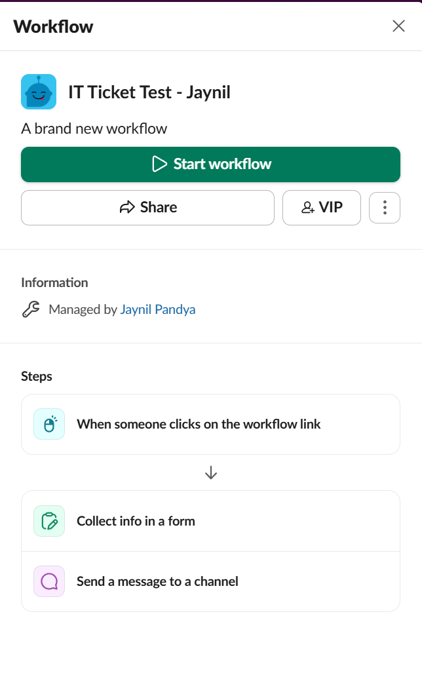Image resolution: width=422 pixels, height=694 pixels.
Task: Select the "When someone clicks on the workflow link" step
Action: tap(199, 424)
